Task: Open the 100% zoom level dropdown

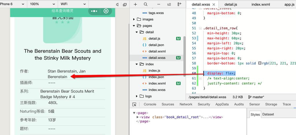Action: tap(42, 4)
